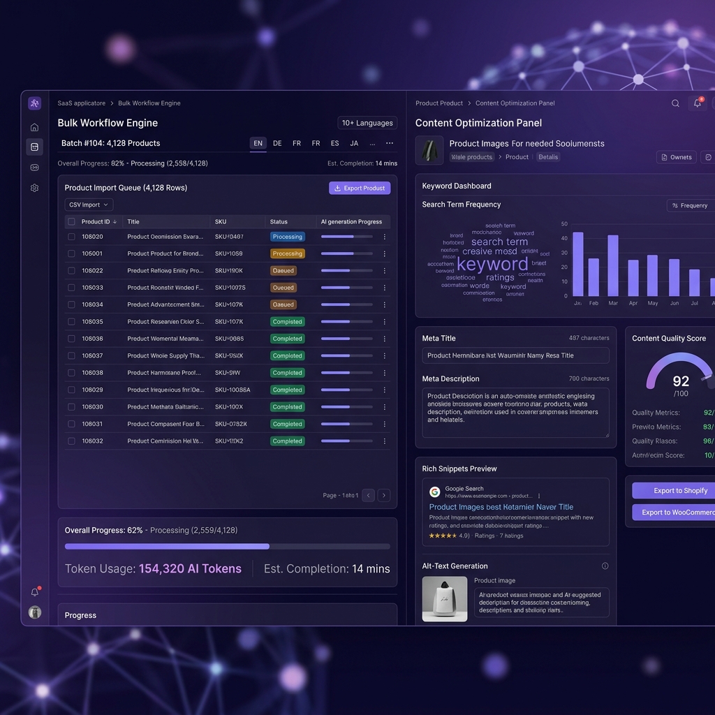The image size is (715, 715).
Task: Sort by the Product ID column arrow
Action: (115, 221)
